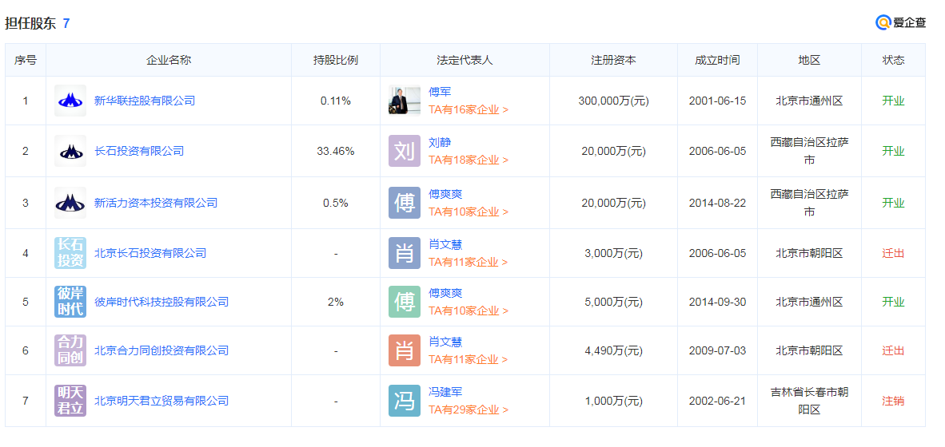Open 彼岸时代科技控股有限公司 link

(x=161, y=302)
